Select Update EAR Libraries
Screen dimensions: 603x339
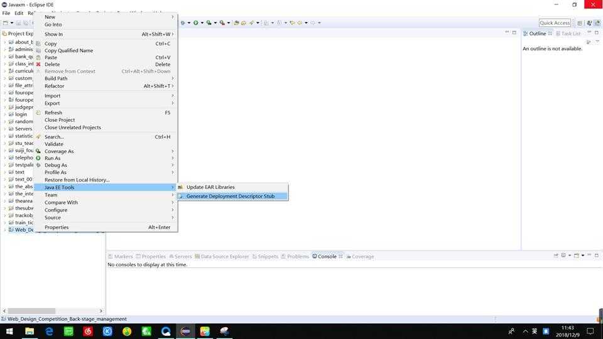coord(232,187)
